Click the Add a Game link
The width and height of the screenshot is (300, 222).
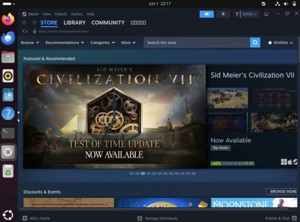click(40, 218)
